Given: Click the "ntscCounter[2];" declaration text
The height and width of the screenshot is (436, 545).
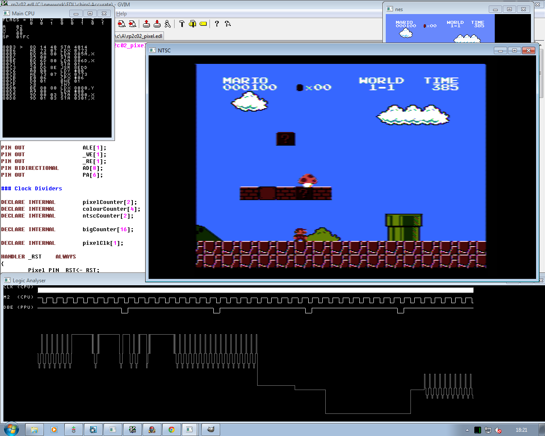Looking at the screenshot, I should point(108,216).
